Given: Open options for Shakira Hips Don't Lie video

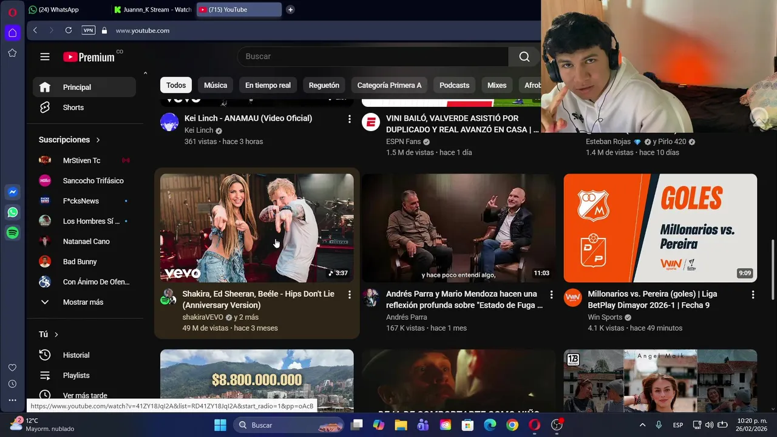Looking at the screenshot, I should point(349,294).
